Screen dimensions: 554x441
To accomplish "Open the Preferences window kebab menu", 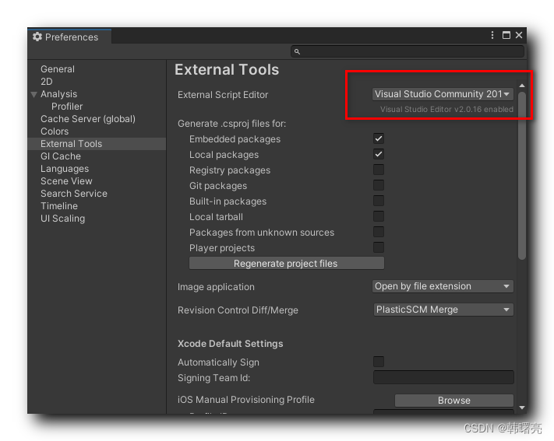I will click(x=492, y=35).
